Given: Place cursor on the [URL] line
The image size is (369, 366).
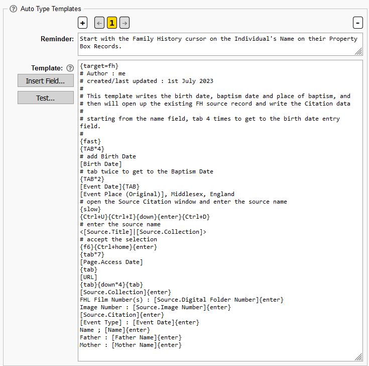Looking at the screenshot, I should [x=88, y=277].
